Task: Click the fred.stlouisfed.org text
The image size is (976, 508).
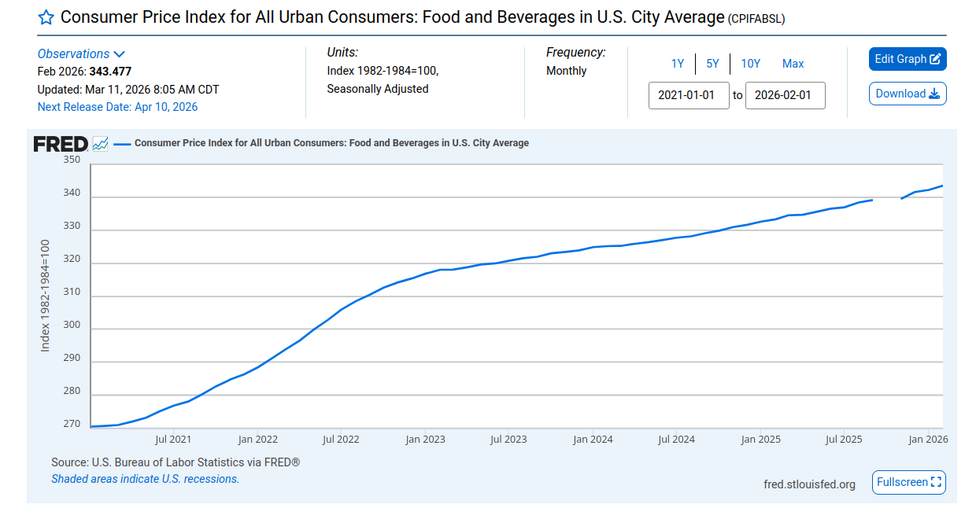Action: point(809,484)
